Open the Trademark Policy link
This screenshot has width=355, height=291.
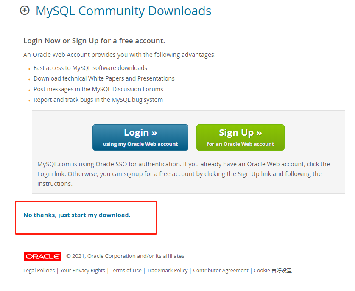pyautogui.click(x=167, y=270)
